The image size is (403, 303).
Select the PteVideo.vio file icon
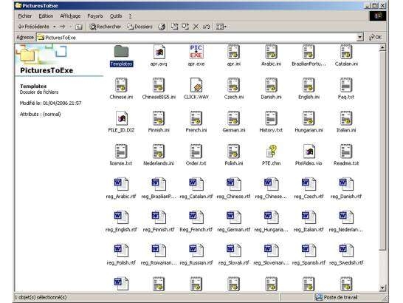pos(309,151)
